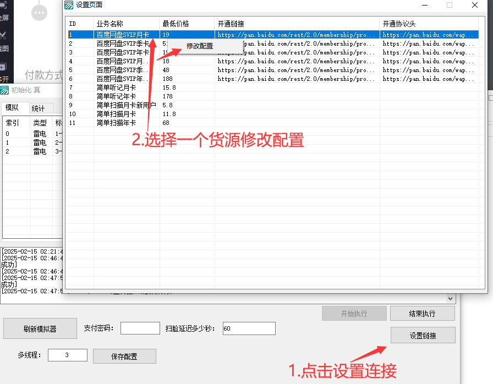
Task: Click the 开通链接 column header
Action: coord(297,24)
